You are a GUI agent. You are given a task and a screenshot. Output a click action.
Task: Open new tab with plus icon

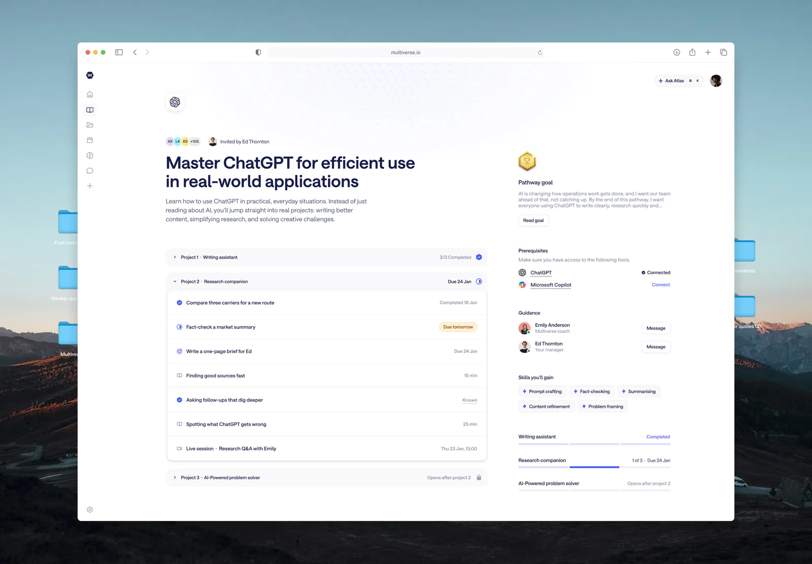click(x=708, y=52)
